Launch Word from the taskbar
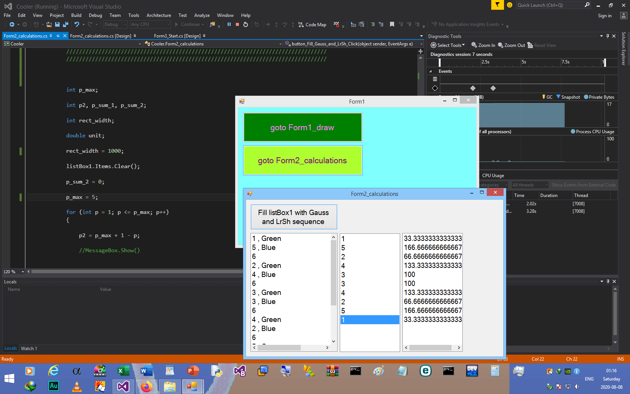The image size is (630, 394). [146, 371]
